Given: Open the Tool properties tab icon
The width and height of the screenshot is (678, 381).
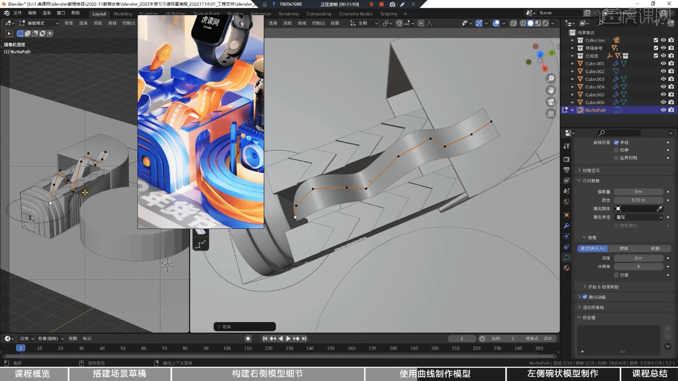Looking at the screenshot, I should [x=566, y=146].
